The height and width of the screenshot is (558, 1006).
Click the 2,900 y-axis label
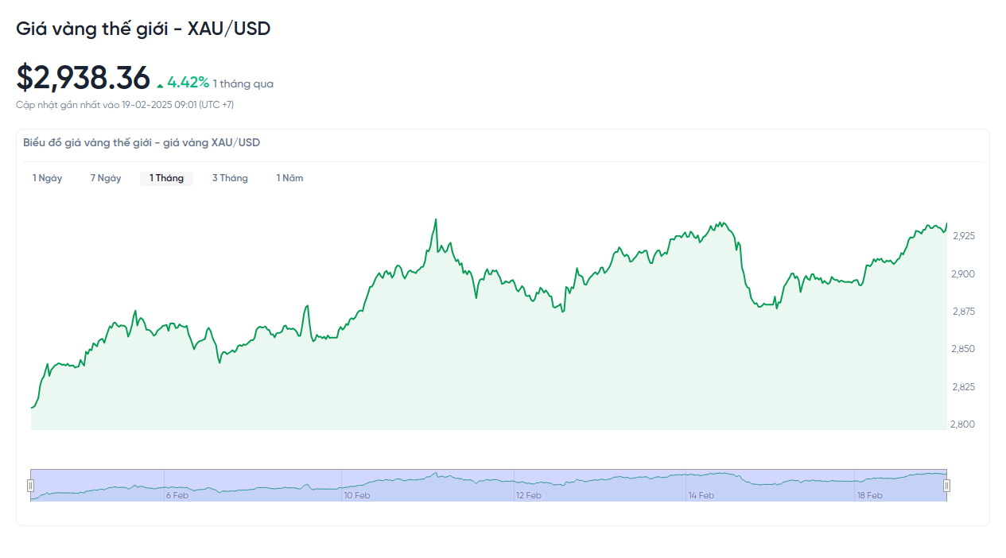[963, 274]
